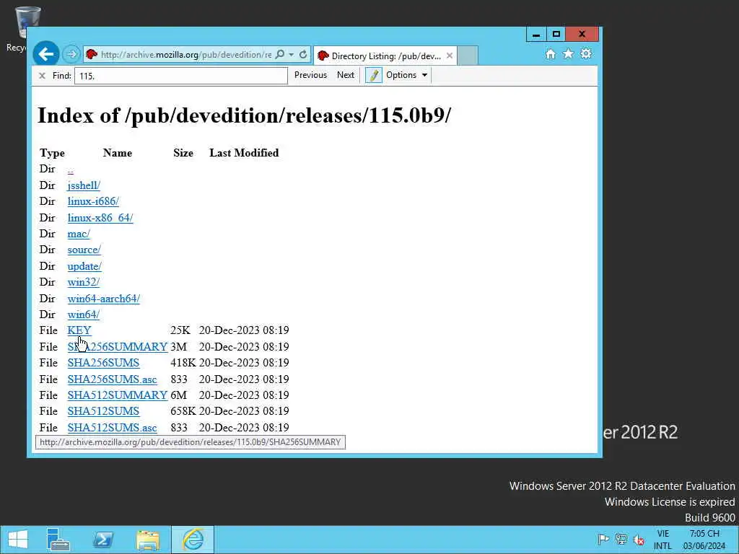Open the source/ directory link

[84, 250]
